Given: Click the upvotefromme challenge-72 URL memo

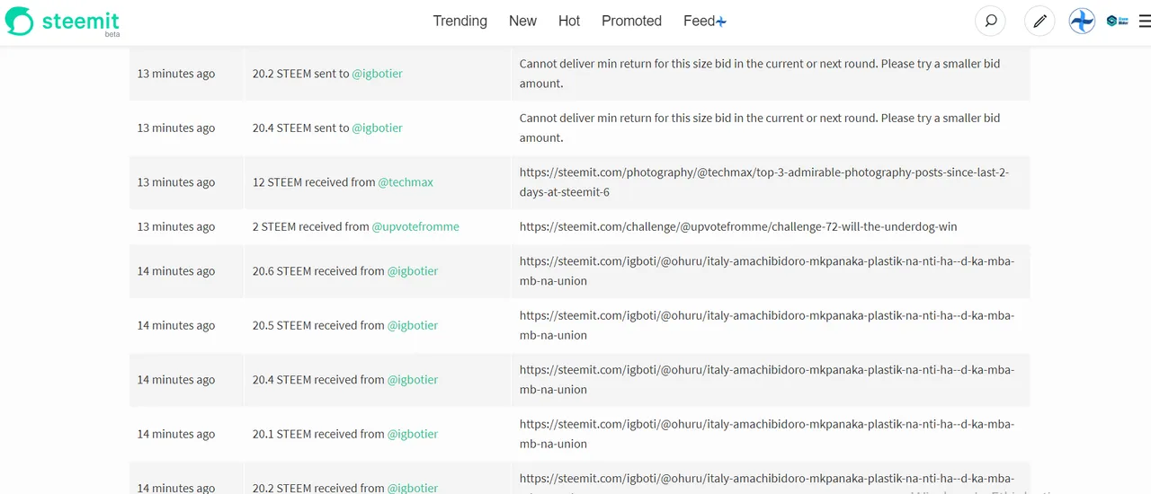Looking at the screenshot, I should (x=738, y=226).
